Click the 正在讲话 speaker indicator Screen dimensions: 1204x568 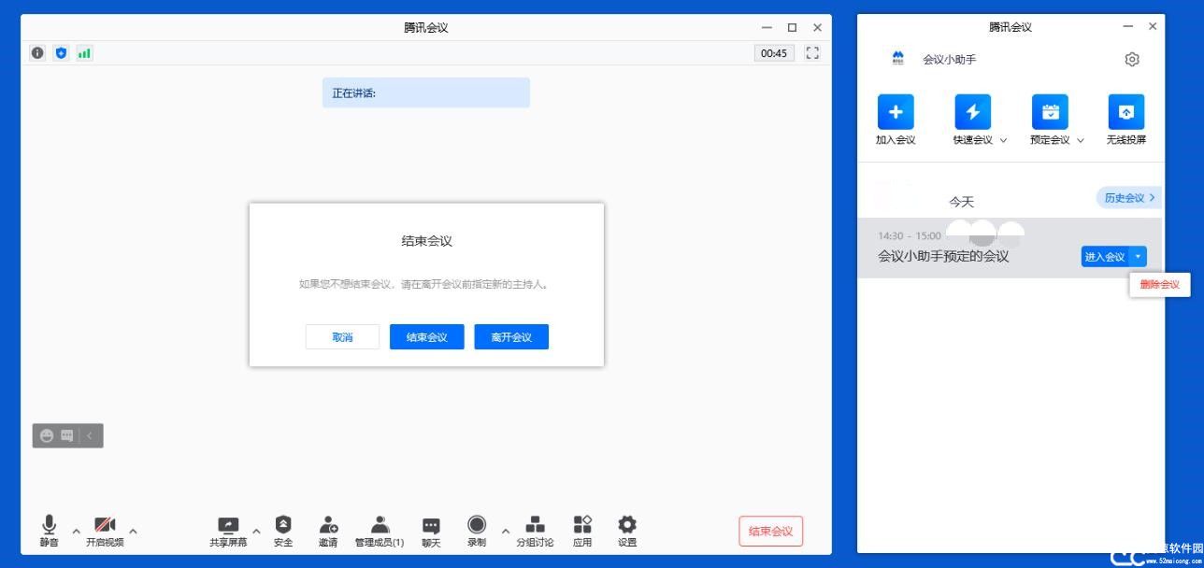426,92
